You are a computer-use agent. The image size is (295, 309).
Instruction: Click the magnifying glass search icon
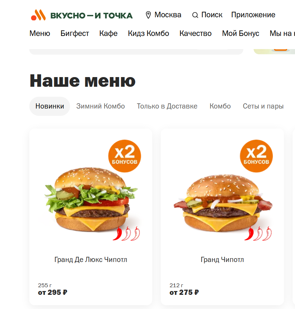click(x=195, y=15)
